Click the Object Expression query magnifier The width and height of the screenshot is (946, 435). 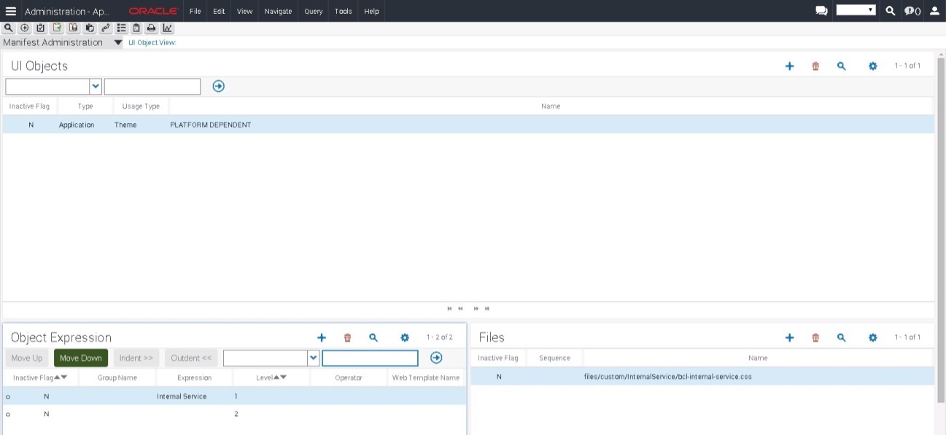coord(373,338)
